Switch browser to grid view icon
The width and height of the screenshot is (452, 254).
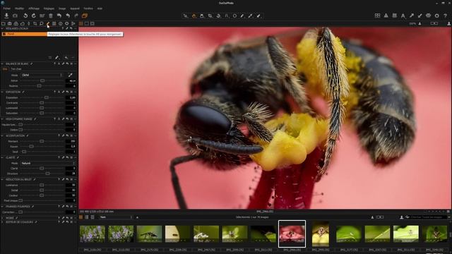point(87,217)
